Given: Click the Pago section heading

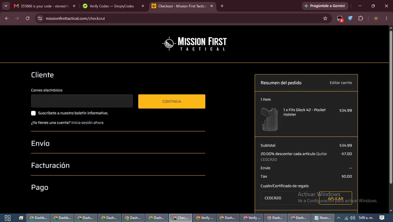Looking at the screenshot, I should 40,187.
